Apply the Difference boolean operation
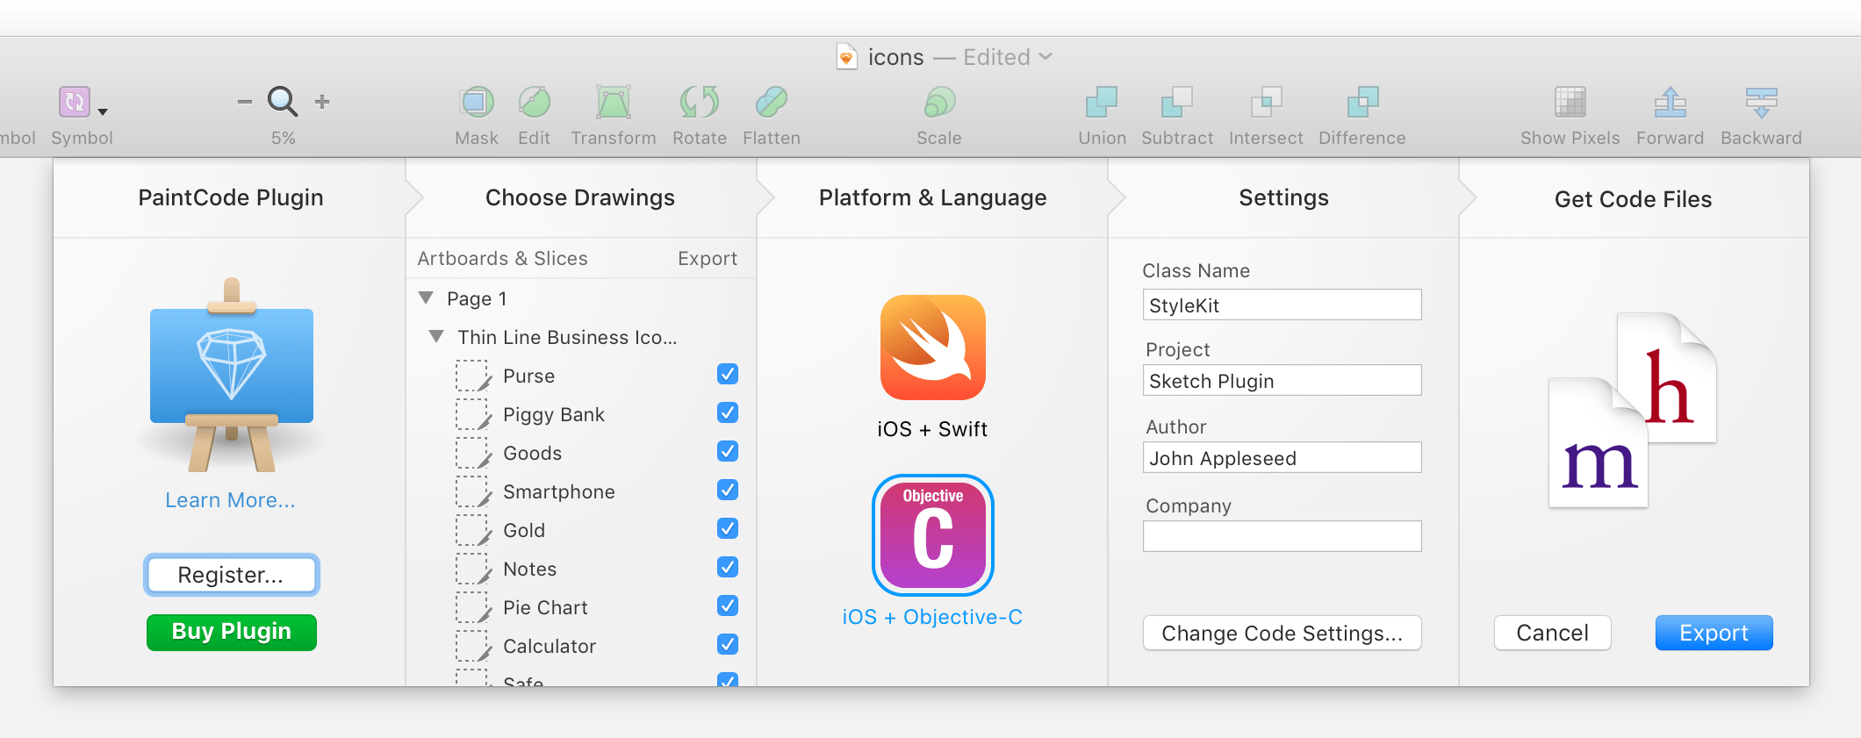The height and width of the screenshot is (738, 1861). (x=1362, y=103)
